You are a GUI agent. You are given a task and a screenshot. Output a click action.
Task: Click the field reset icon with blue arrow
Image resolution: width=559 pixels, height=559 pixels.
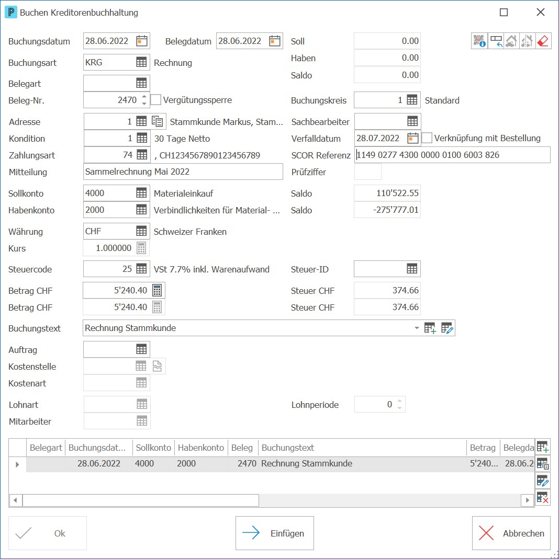[x=496, y=41]
